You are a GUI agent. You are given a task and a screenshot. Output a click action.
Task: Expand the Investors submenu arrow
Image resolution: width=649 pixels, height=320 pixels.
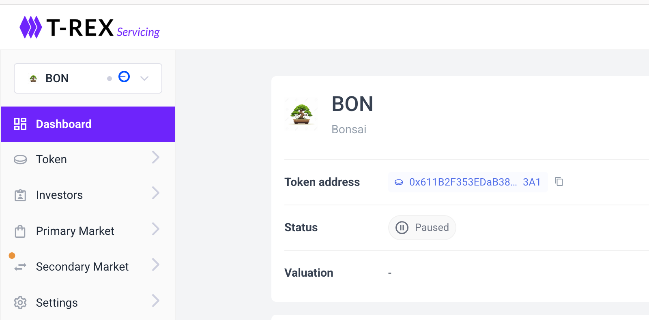[156, 193]
